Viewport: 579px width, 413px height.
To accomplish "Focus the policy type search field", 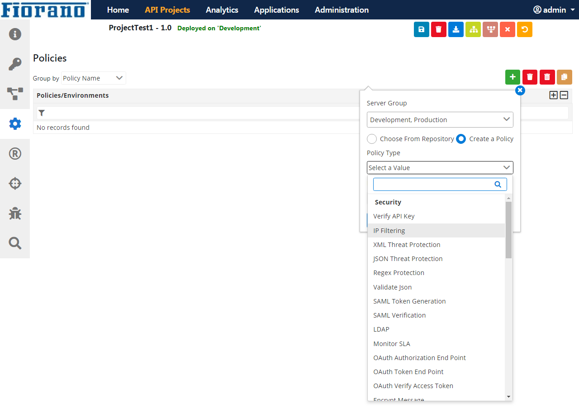I will coord(440,185).
